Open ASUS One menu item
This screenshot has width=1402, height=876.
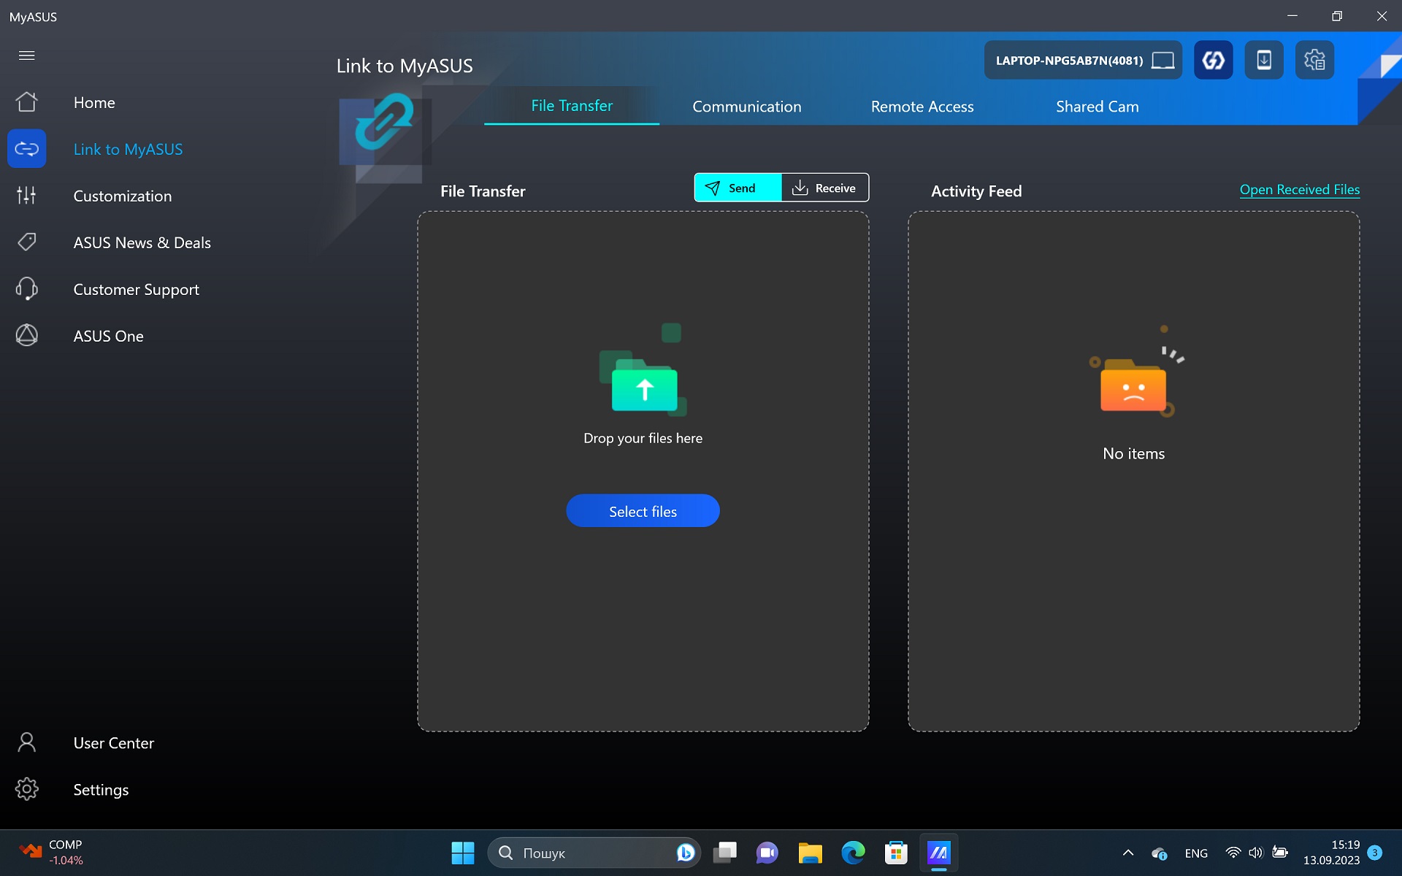click(108, 336)
